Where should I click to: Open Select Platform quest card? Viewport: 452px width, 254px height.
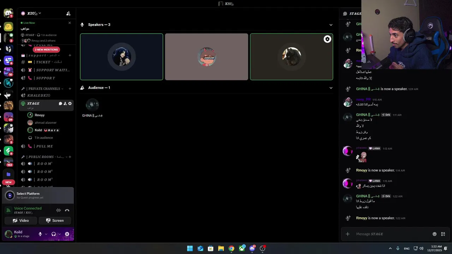coord(38,195)
